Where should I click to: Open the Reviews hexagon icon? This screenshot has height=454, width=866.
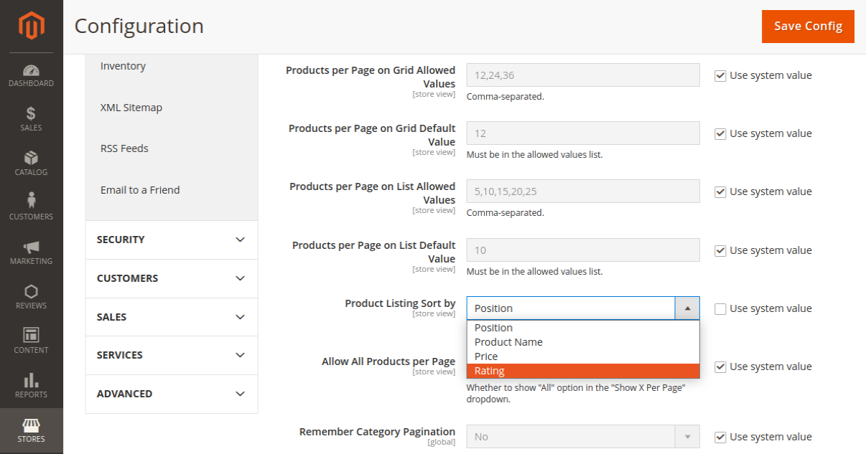pos(31,291)
